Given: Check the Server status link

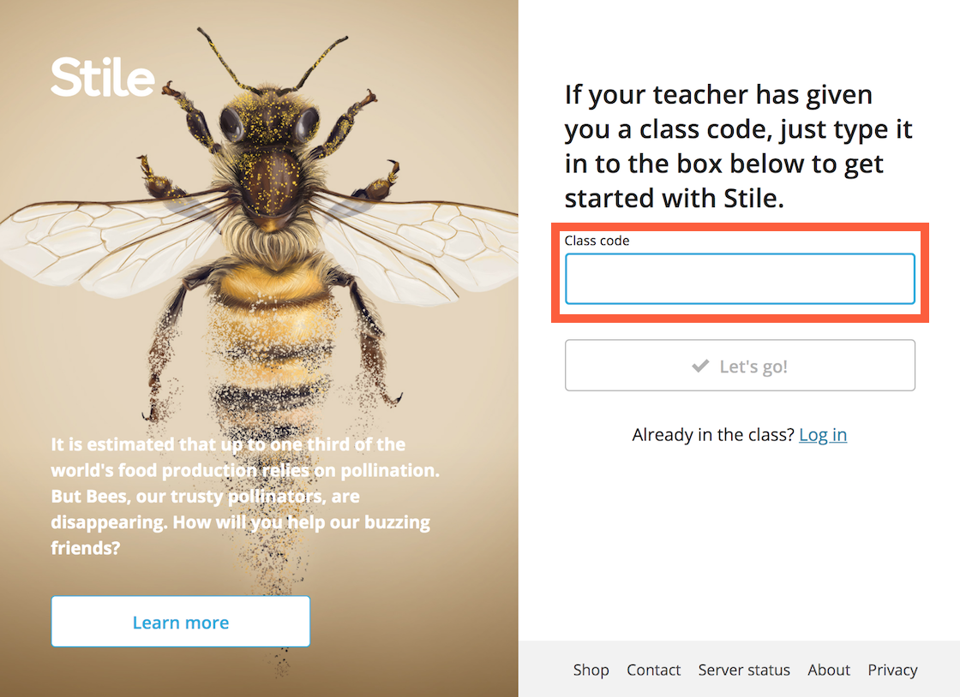Looking at the screenshot, I should tap(744, 670).
